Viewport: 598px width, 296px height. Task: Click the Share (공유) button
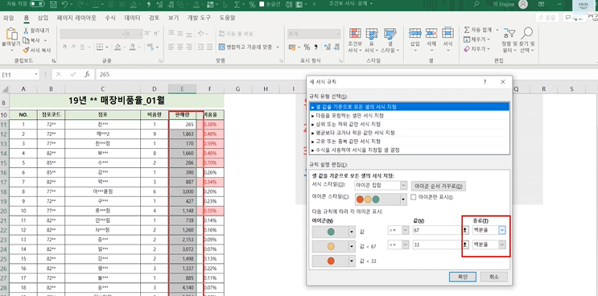pos(547,18)
